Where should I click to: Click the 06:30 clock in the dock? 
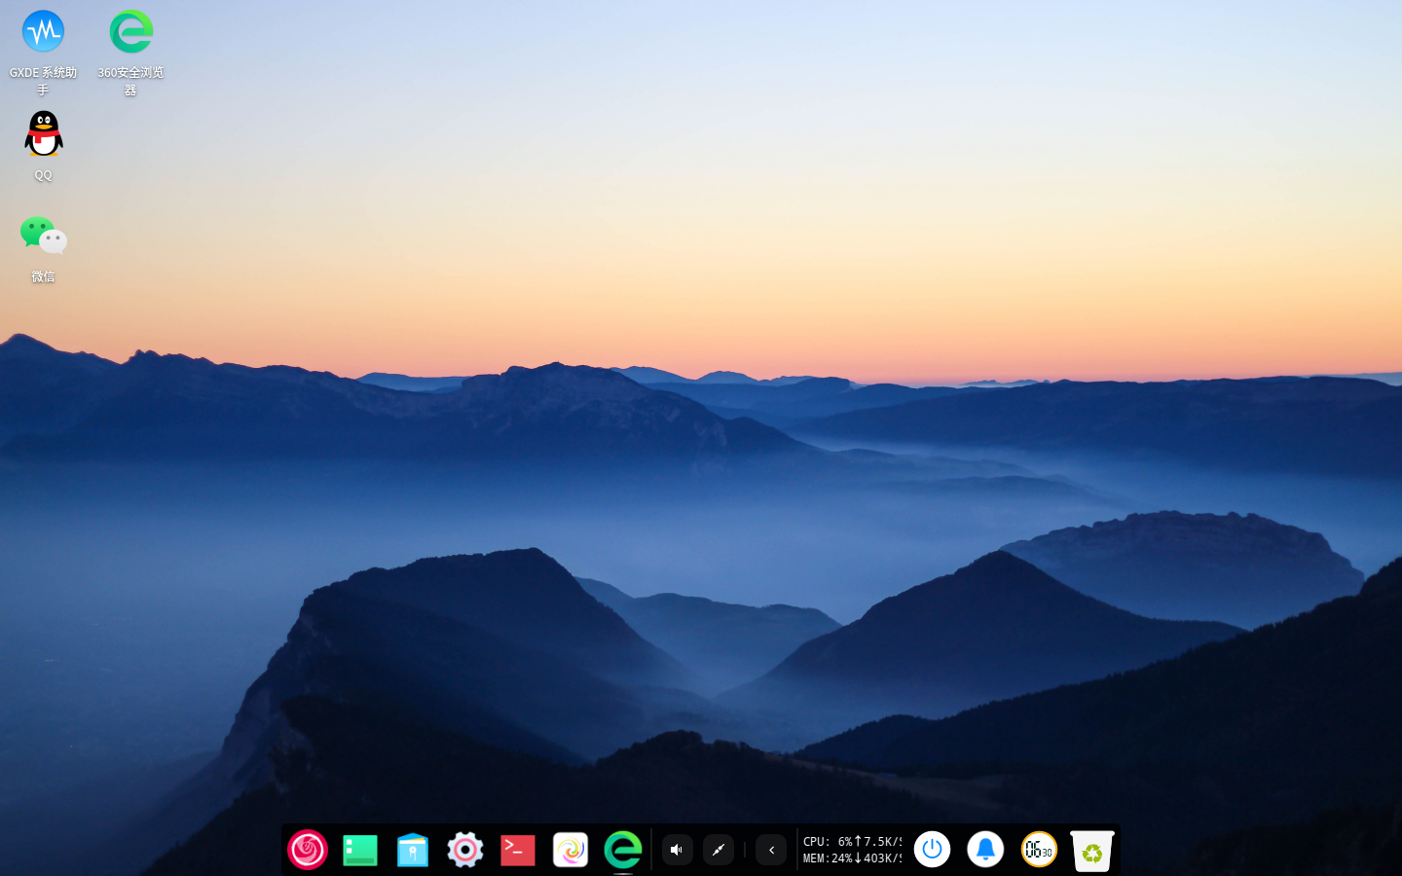pos(1039,850)
